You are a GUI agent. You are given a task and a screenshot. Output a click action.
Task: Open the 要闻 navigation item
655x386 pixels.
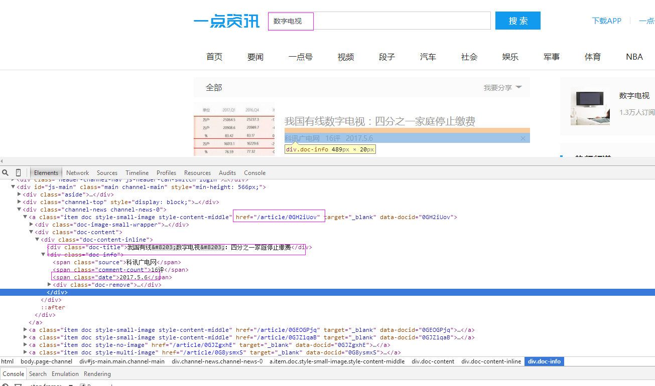tap(255, 57)
